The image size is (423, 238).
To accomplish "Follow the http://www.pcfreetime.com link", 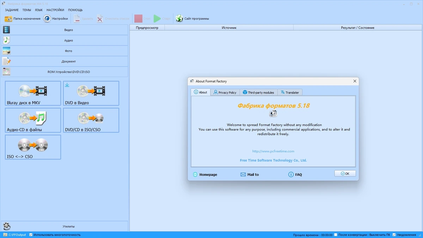I will (273, 151).
